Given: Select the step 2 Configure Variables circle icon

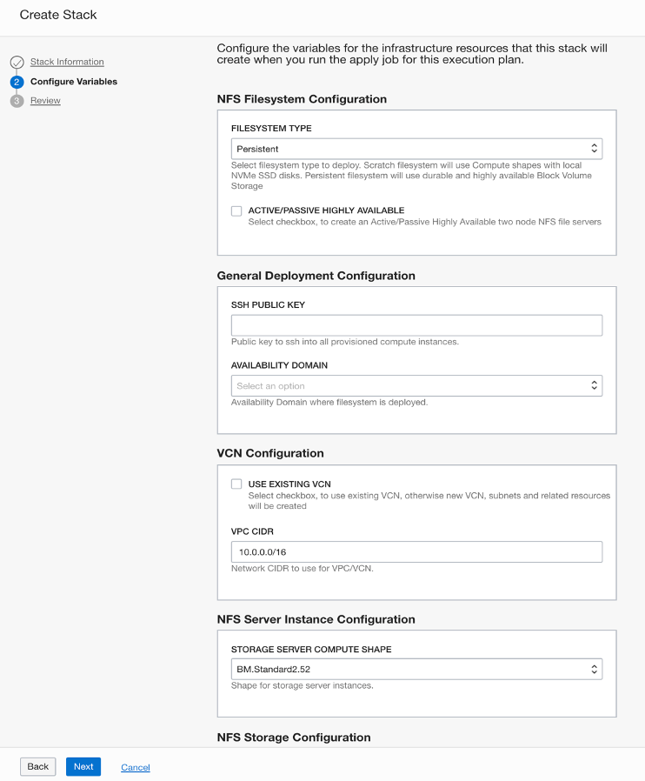Looking at the screenshot, I should pos(16,81).
